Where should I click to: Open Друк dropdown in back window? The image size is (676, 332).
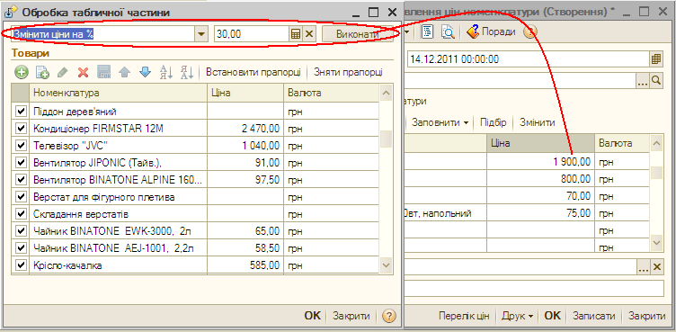coord(518,316)
